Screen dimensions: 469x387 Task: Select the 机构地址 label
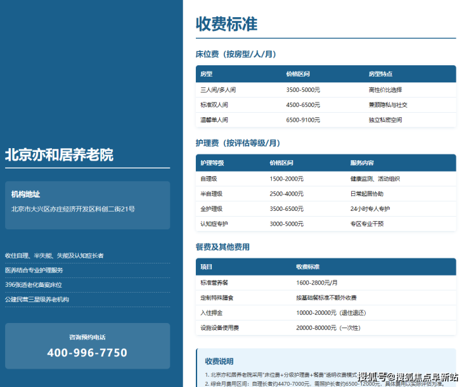click(x=26, y=194)
